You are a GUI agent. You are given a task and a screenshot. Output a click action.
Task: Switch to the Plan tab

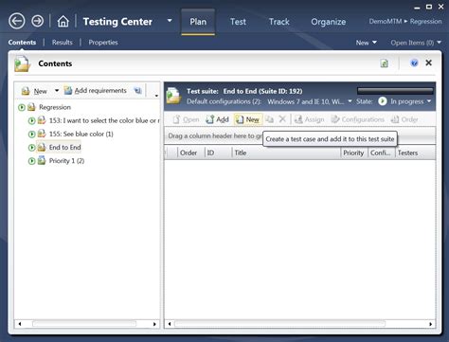tap(198, 22)
